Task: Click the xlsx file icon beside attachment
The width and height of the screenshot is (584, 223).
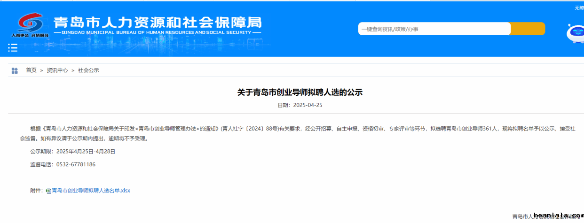Action: click(x=48, y=191)
